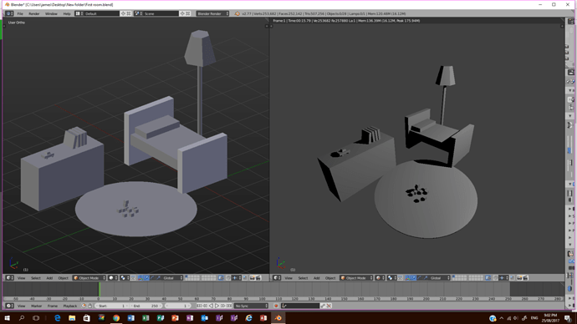Open right viewport Object menu

[x=330, y=278]
